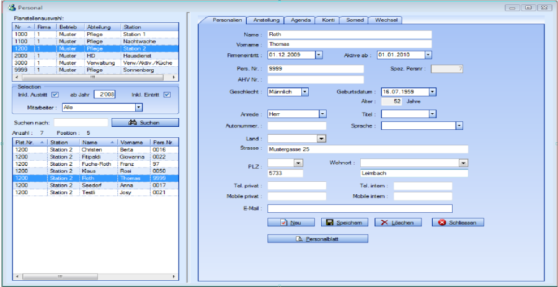Open the Geburtsdatum date picker
Screen dimensions: 558x287
(x=432, y=92)
